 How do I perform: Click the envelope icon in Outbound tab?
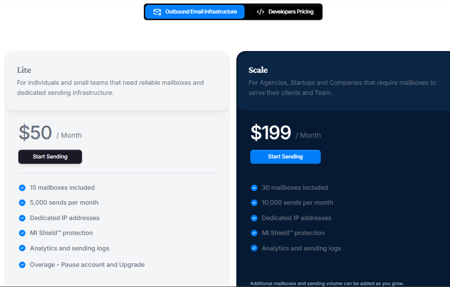tap(157, 12)
